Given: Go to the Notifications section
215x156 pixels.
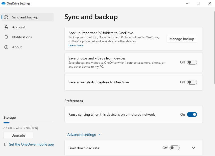Looking at the screenshot, I should tap(22, 37).
